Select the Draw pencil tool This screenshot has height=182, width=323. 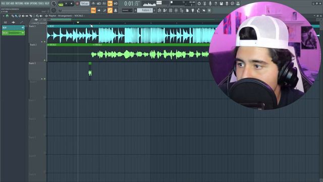point(13,16)
